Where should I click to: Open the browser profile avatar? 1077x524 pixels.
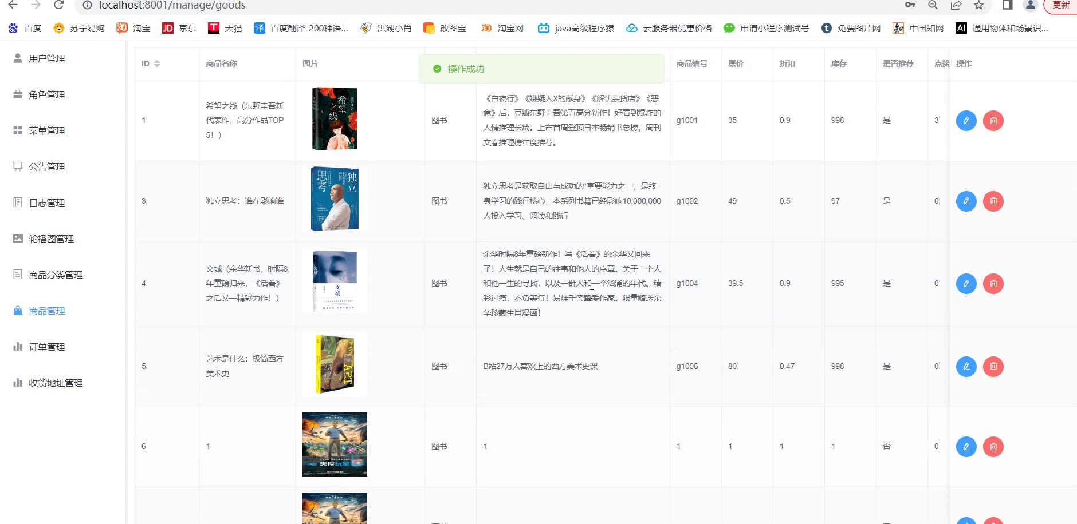1031,5
